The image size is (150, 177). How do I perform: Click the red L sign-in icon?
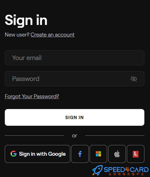136,154
